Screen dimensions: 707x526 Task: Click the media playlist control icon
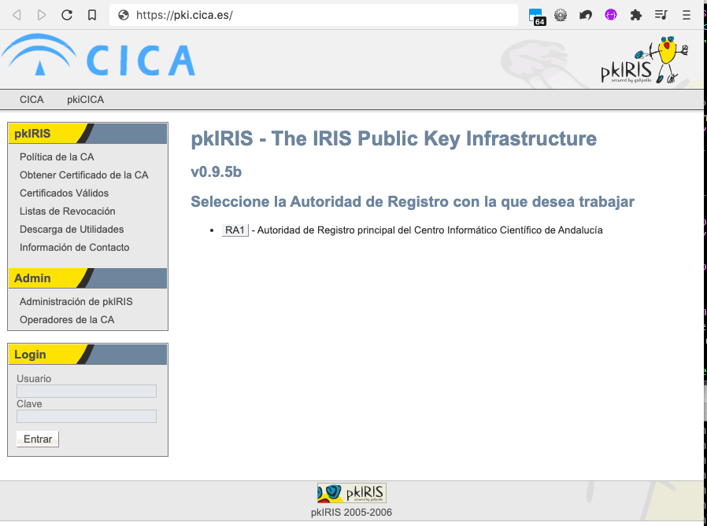coord(661,15)
